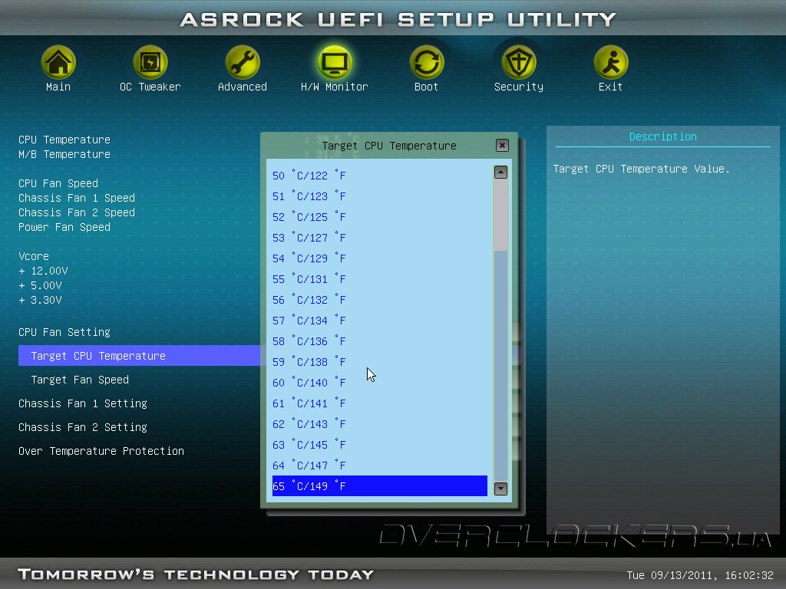Select 59 °C/138 °F option
The image size is (786, 589).
click(379, 362)
